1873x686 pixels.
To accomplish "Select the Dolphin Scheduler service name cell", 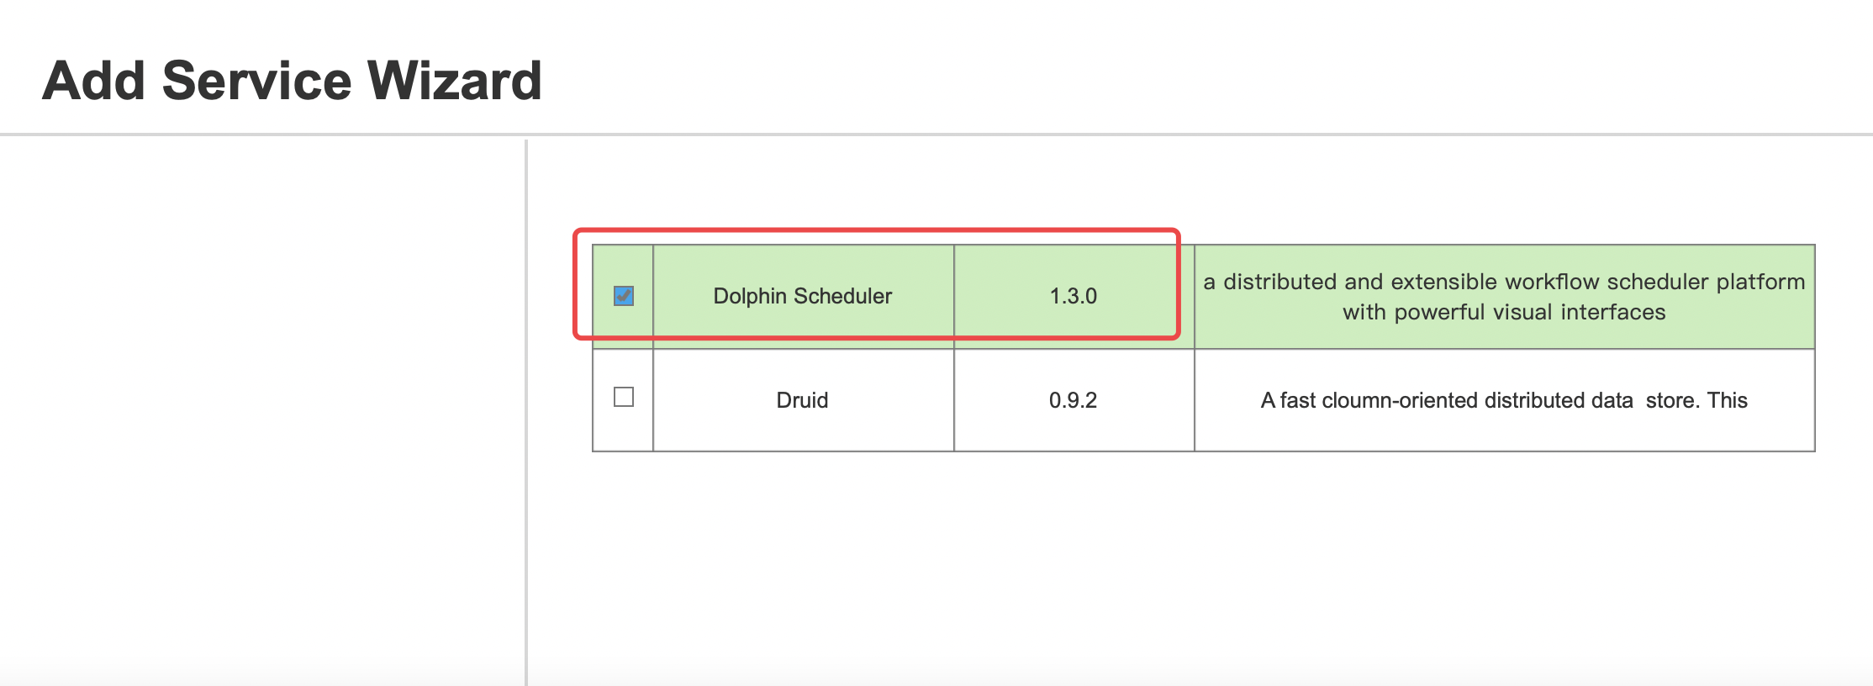I will (802, 296).
